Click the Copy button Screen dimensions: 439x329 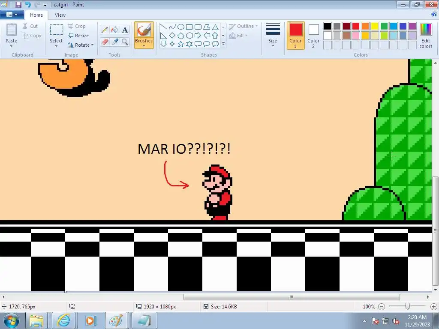32,36
